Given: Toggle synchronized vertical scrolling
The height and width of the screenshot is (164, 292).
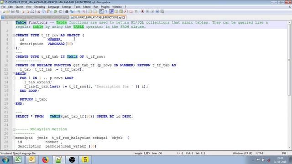Looking at the screenshot, I should click(90, 11).
